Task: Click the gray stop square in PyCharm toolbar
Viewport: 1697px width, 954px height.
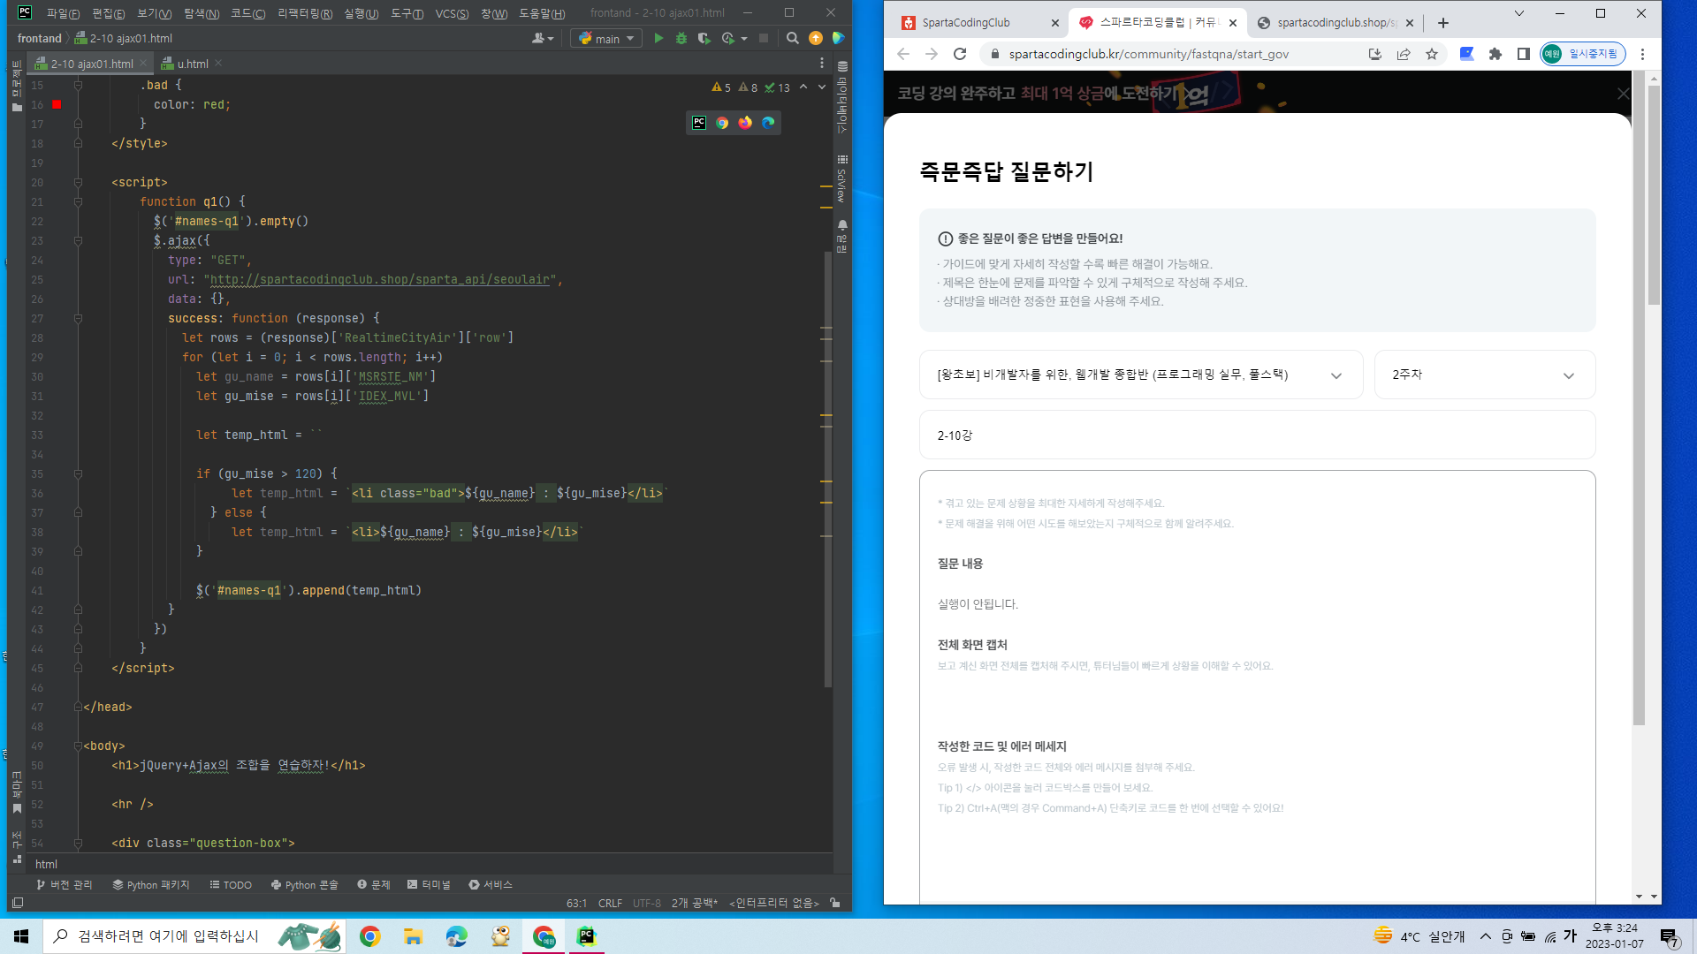Action: (x=764, y=38)
